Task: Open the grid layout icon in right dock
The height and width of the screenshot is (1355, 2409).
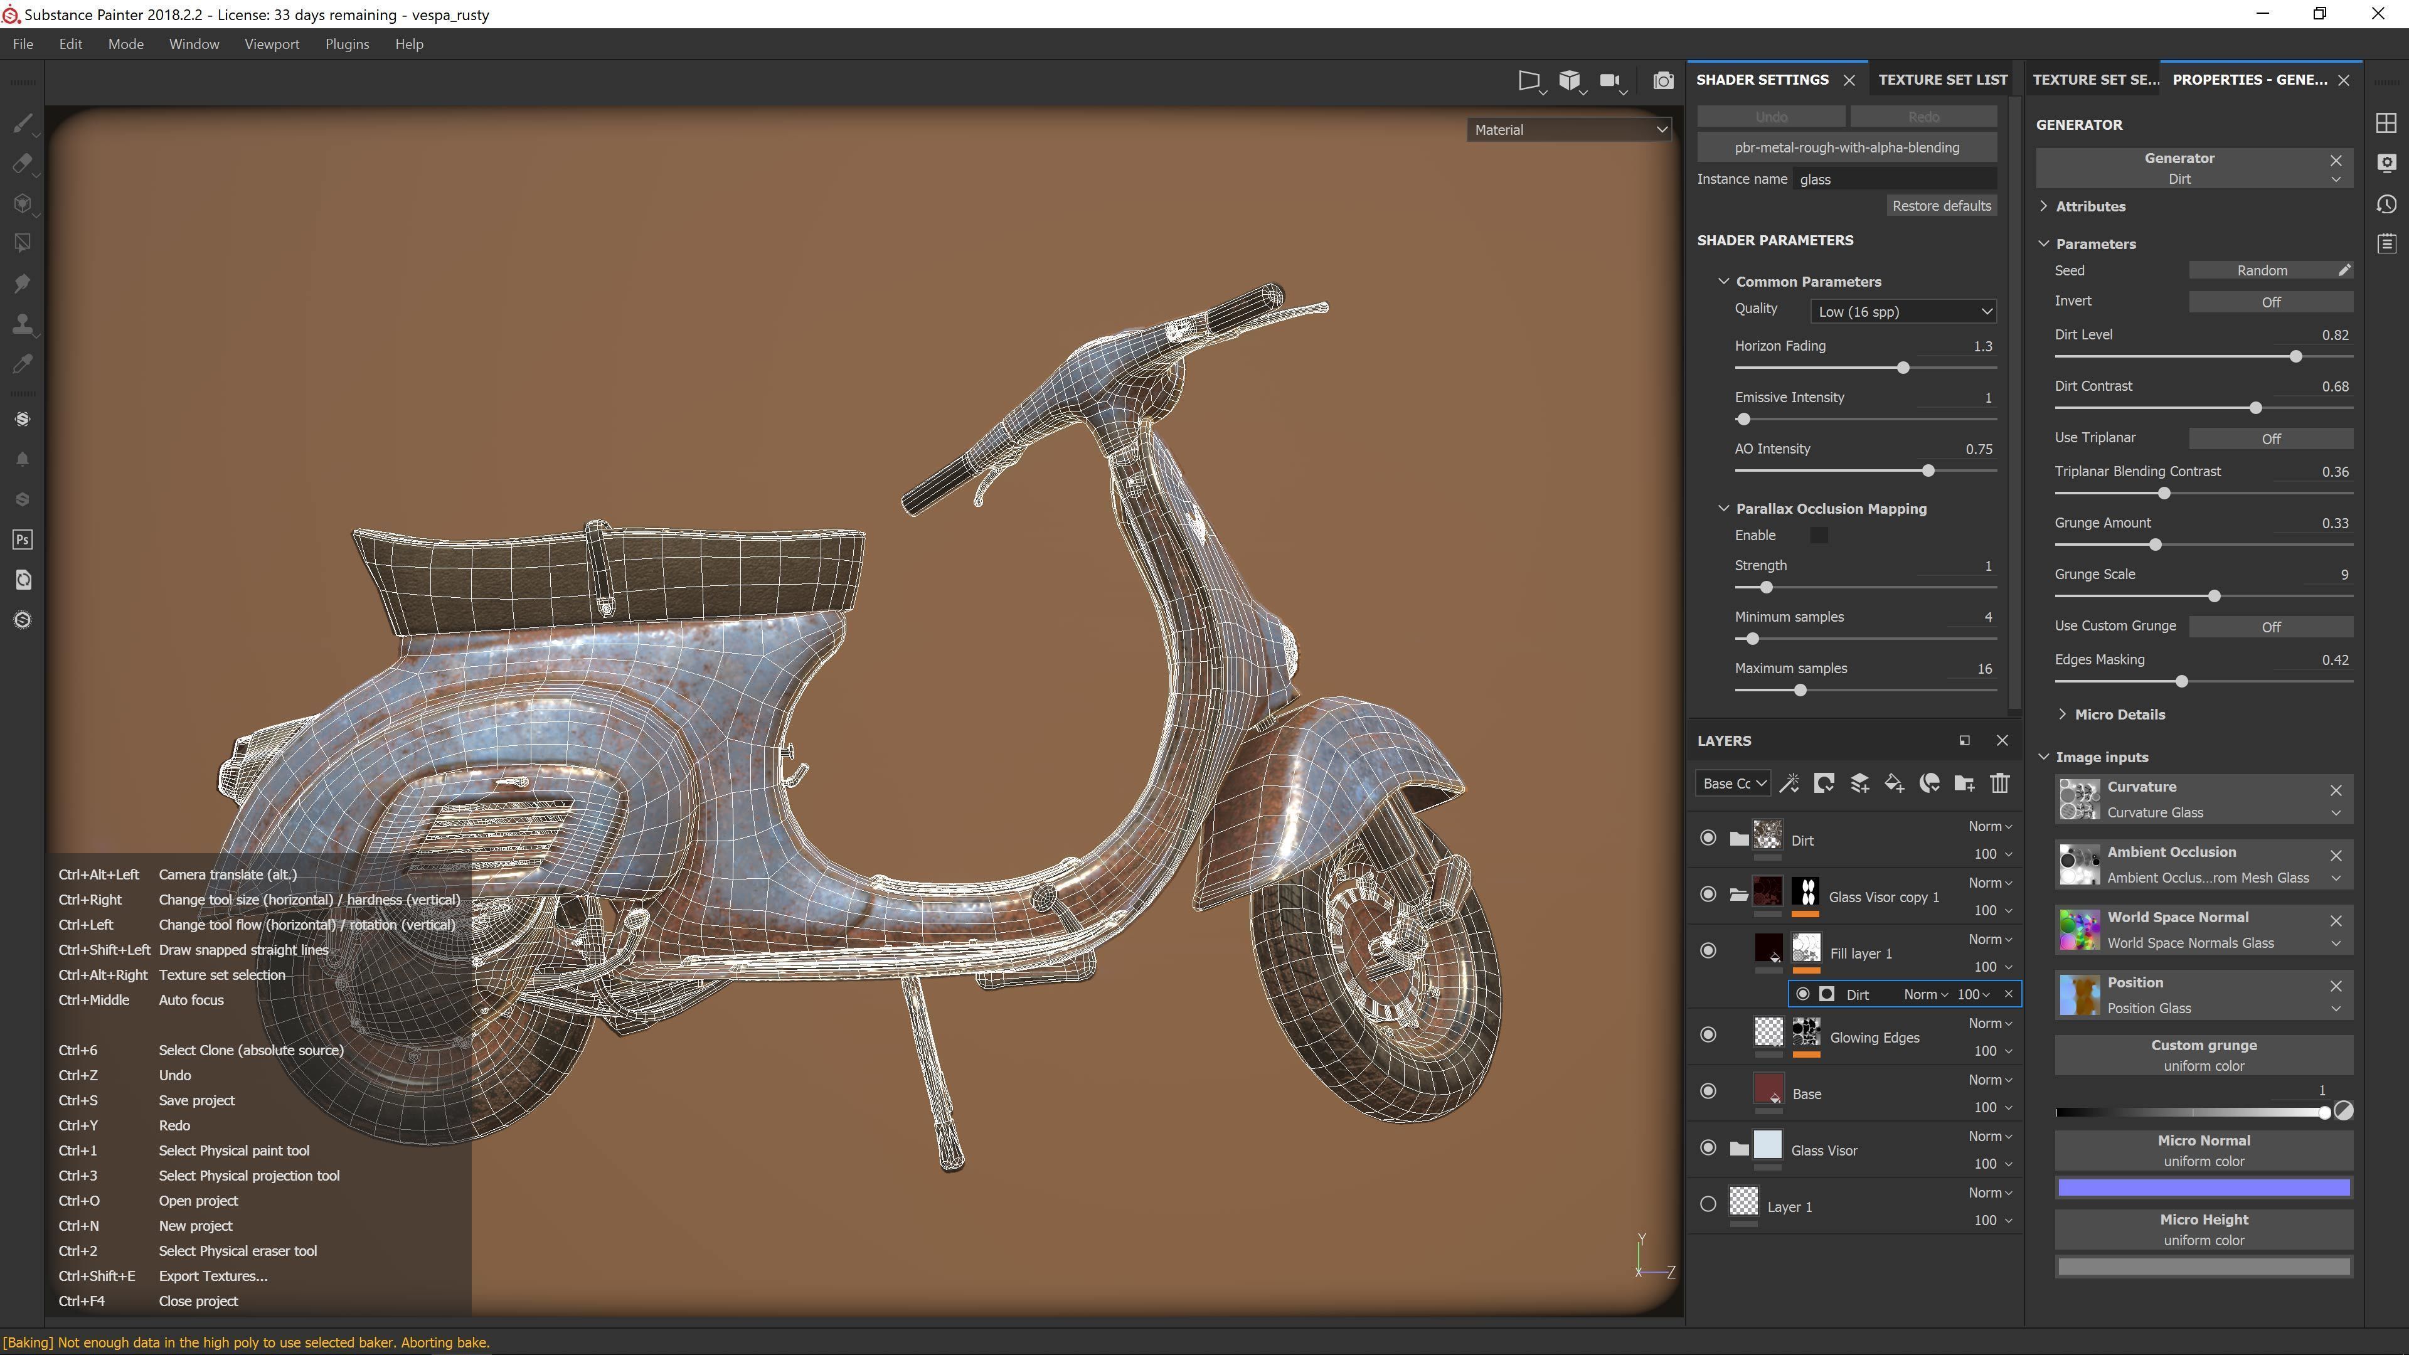Action: pos(2386,124)
